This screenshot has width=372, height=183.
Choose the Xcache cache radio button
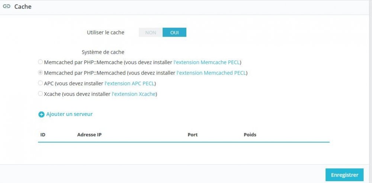[x=41, y=94]
